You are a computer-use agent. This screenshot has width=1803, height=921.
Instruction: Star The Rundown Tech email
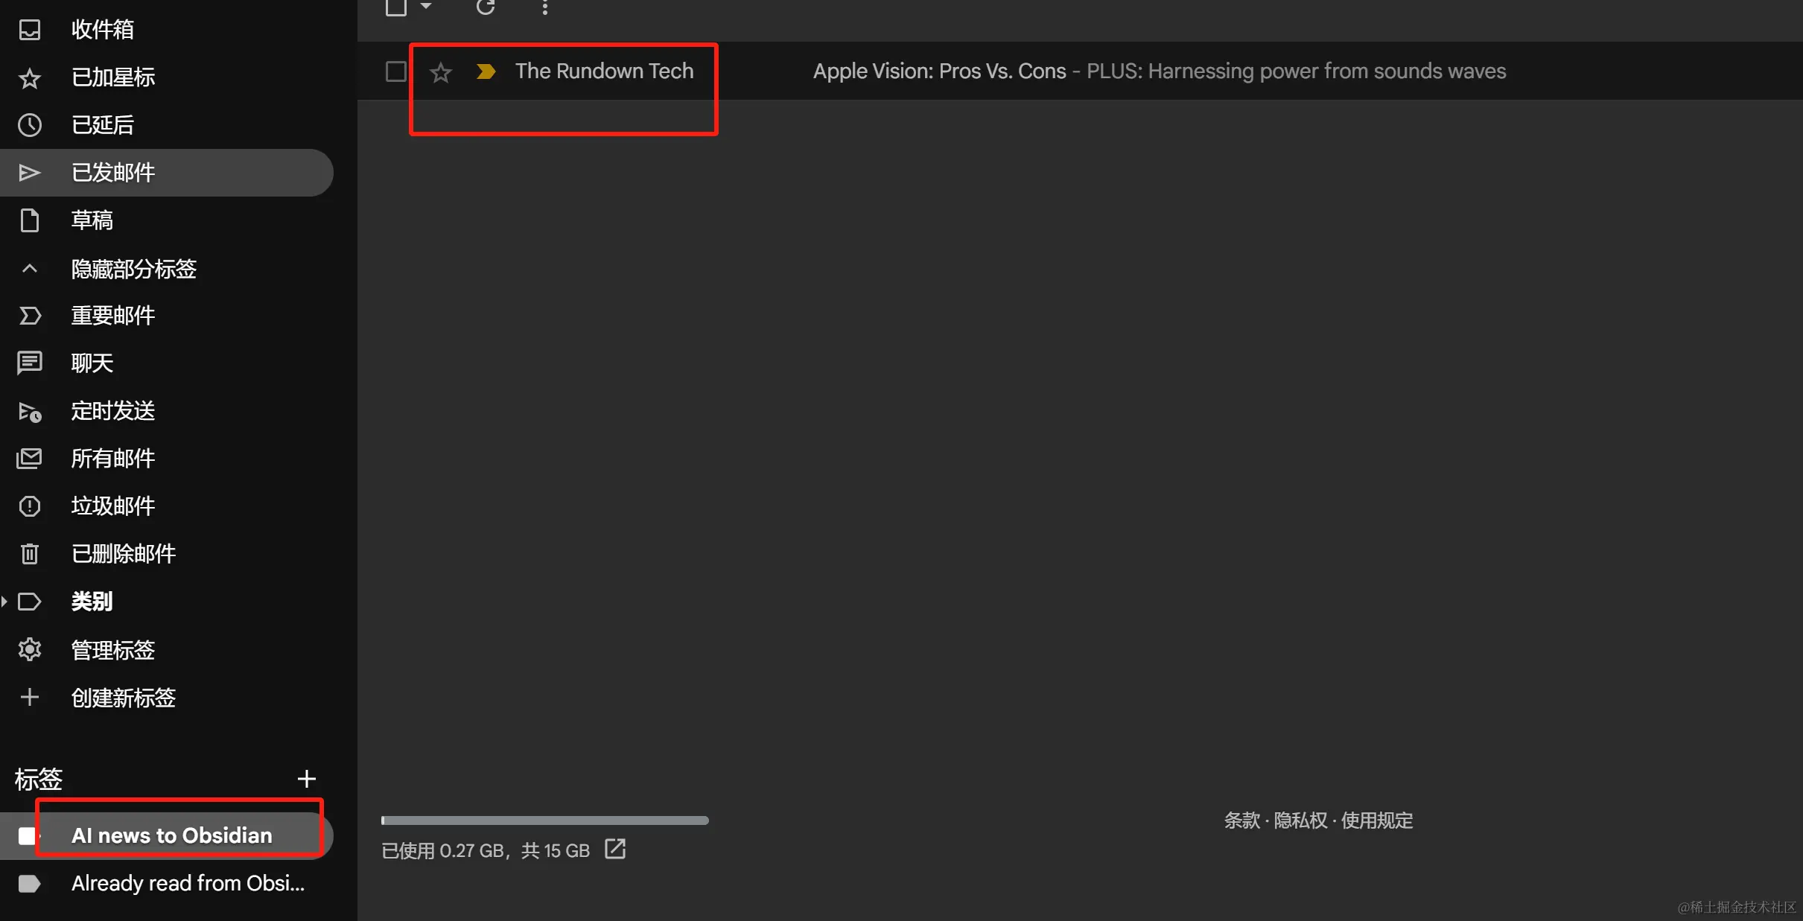tap(441, 72)
